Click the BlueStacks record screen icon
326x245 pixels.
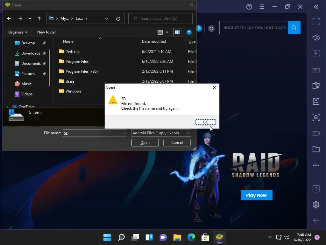coord(316,133)
